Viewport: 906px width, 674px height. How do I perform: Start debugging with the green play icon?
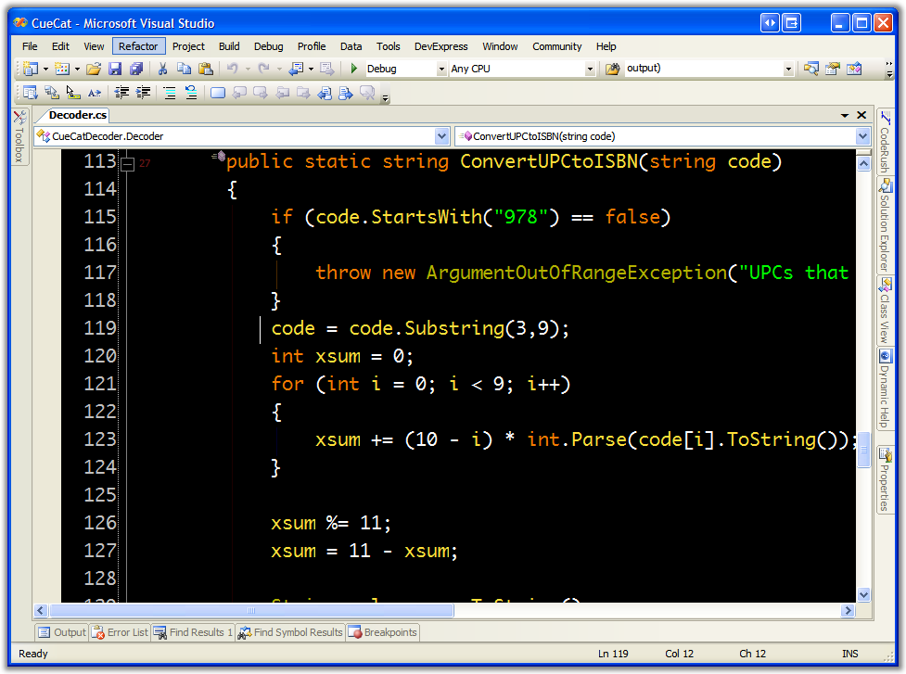[x=353, y=69]
